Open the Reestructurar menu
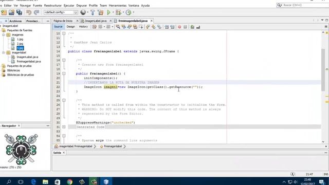Screen dimensions: 329x185 coord(53,6)
